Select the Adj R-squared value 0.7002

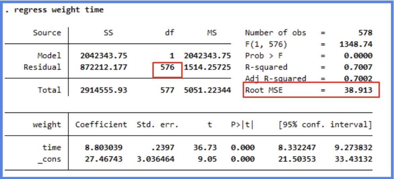pos(358,78)
